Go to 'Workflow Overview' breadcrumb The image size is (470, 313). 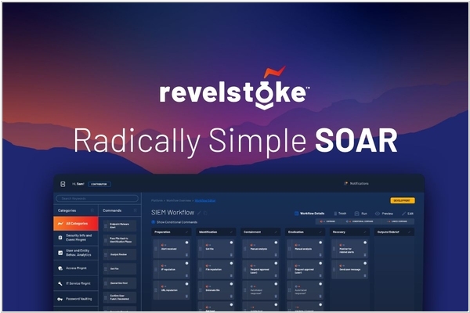[x=179, y=200]
